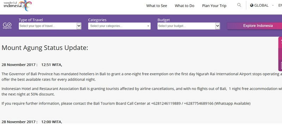Click the Type of Travel dropdown arrow
282x132 pixels.
(x=79, y=26)
